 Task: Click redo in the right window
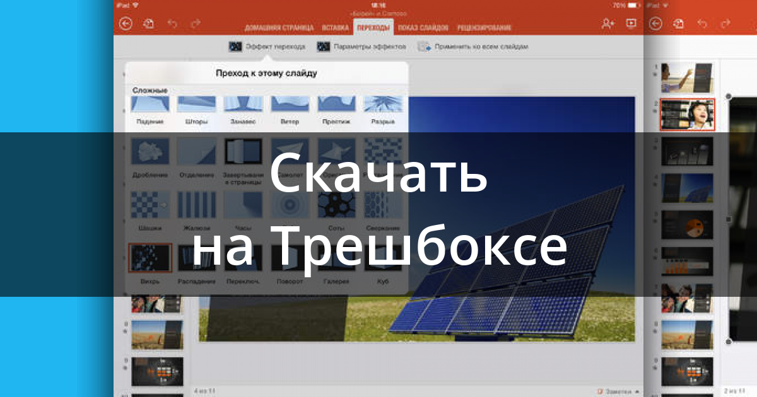pyautogui.click(x=727, y=23)
